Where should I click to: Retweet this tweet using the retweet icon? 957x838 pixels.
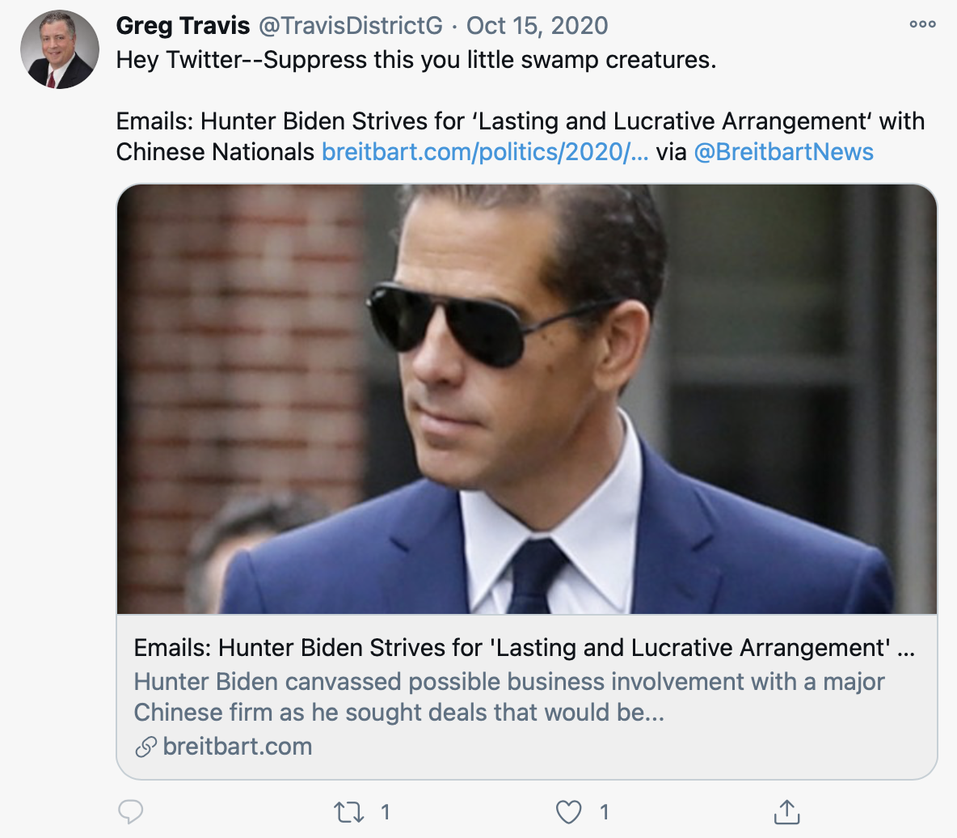click(x=349, y=812)
